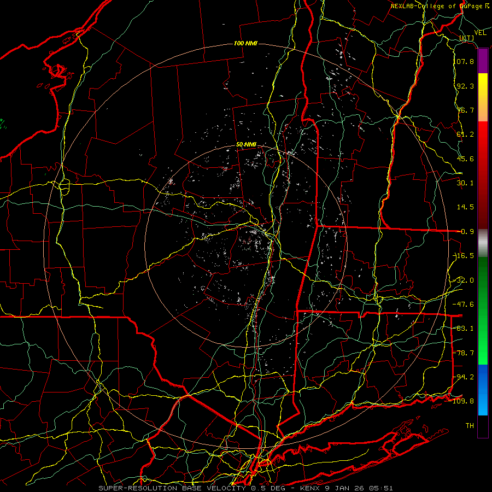
Task: Click the -78.7 velocity scale value
Action: pyautogui.click(x=464, y=353)
